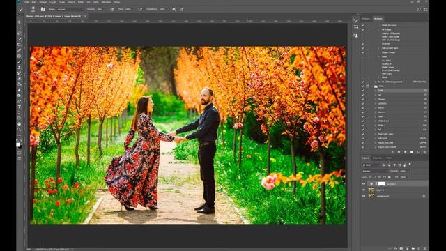Select the Zoom tool
The height and width of the screenshot is (251, 446).
coord(20,130)
